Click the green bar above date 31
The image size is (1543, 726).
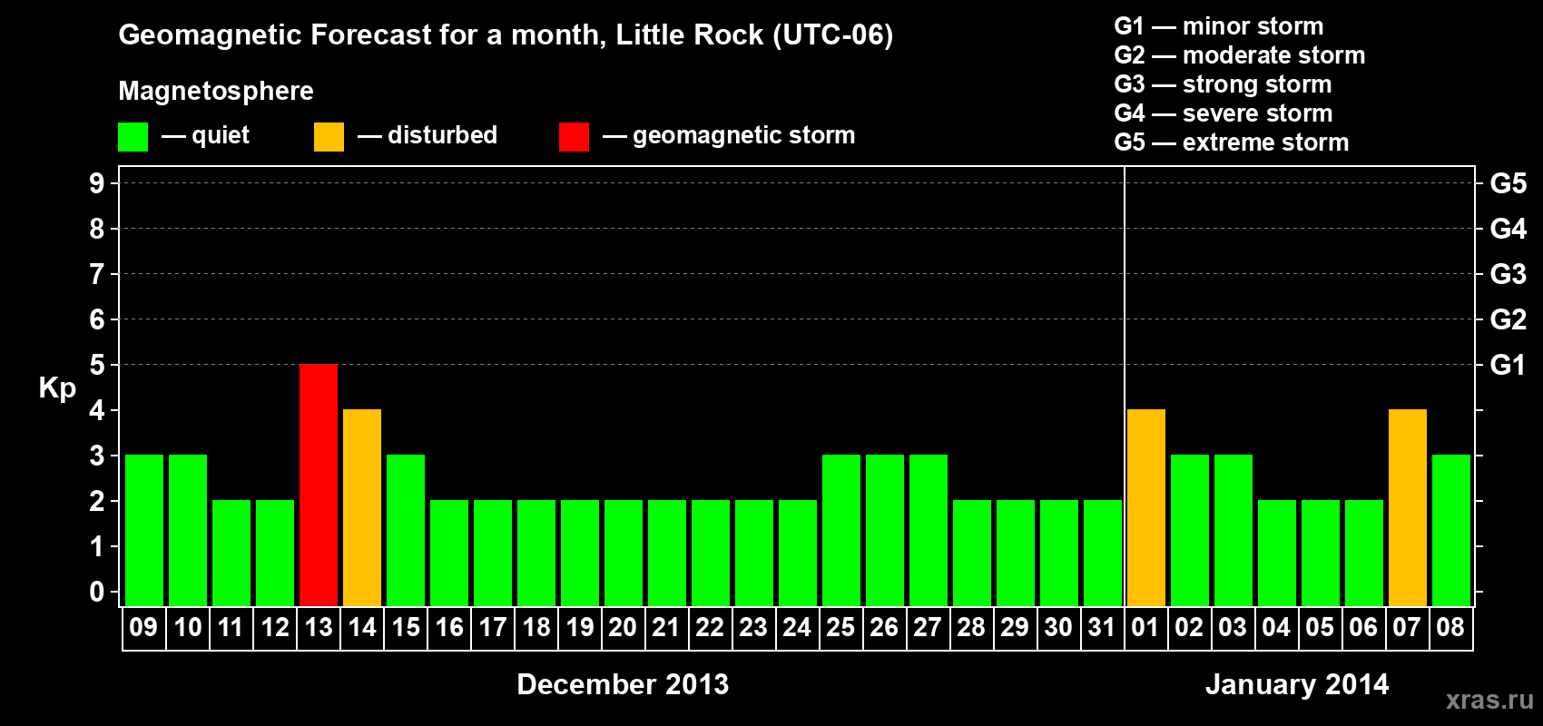tap(1103, 554)
